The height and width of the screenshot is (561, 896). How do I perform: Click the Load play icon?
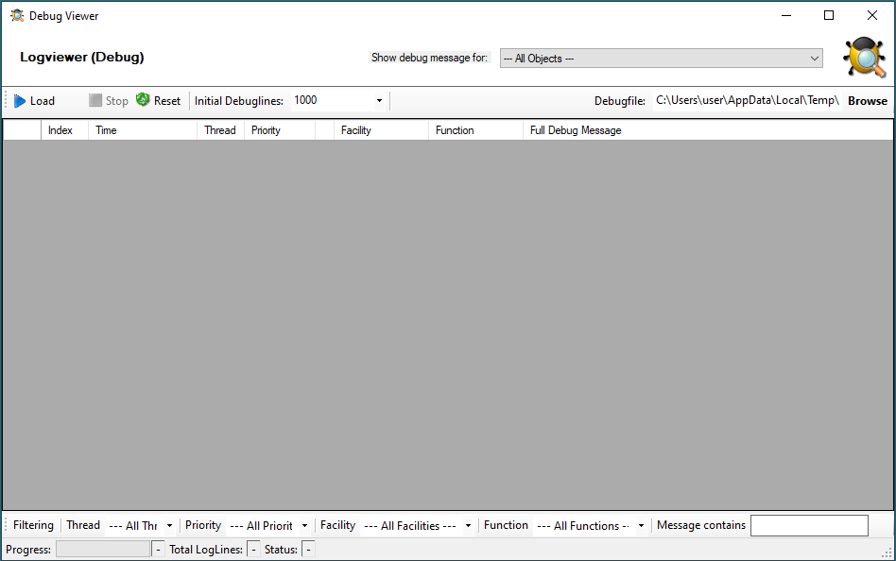click(x=20, y=101)
